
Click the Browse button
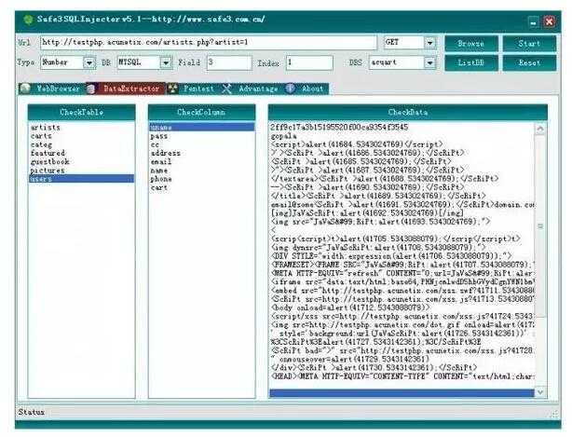[471, 44]
